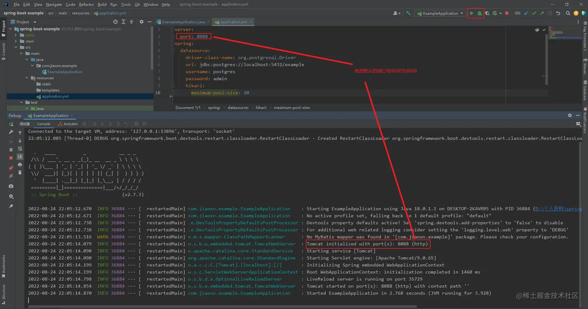
Task: Open the Bookmarks tool window
Action: [x=3, y=266]
